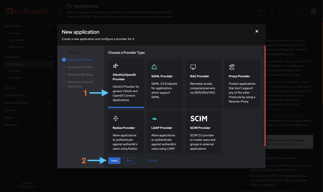323x192 pixels.
Task: Choose the Radius Provider icon
Action: pyautogui.click(x=115, y=118)
